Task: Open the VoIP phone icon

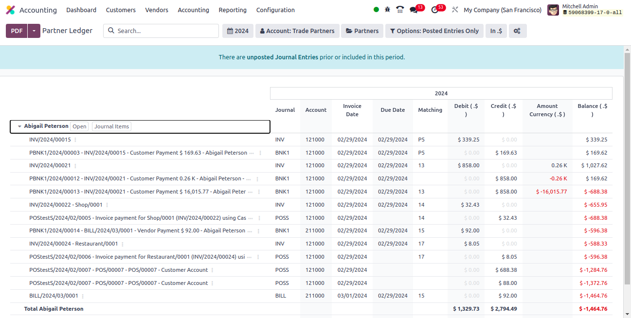Action: (400, 9)
